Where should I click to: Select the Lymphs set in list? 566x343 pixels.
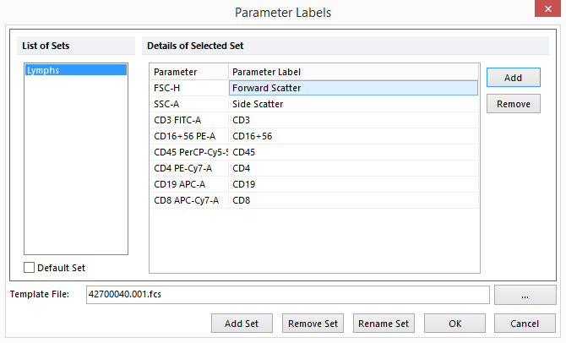[76, 71]
